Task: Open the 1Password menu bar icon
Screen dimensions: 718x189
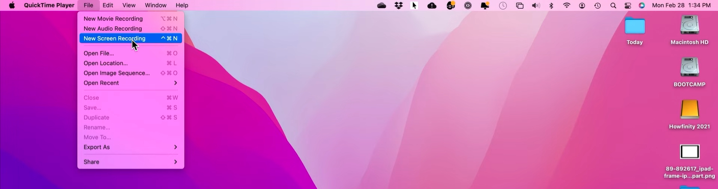Action: tap(468, 5)
